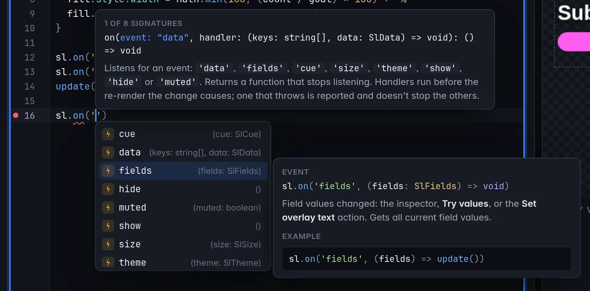590x291 pixels.
Task: Click the lightning icon beside theme
Action: 108,263
